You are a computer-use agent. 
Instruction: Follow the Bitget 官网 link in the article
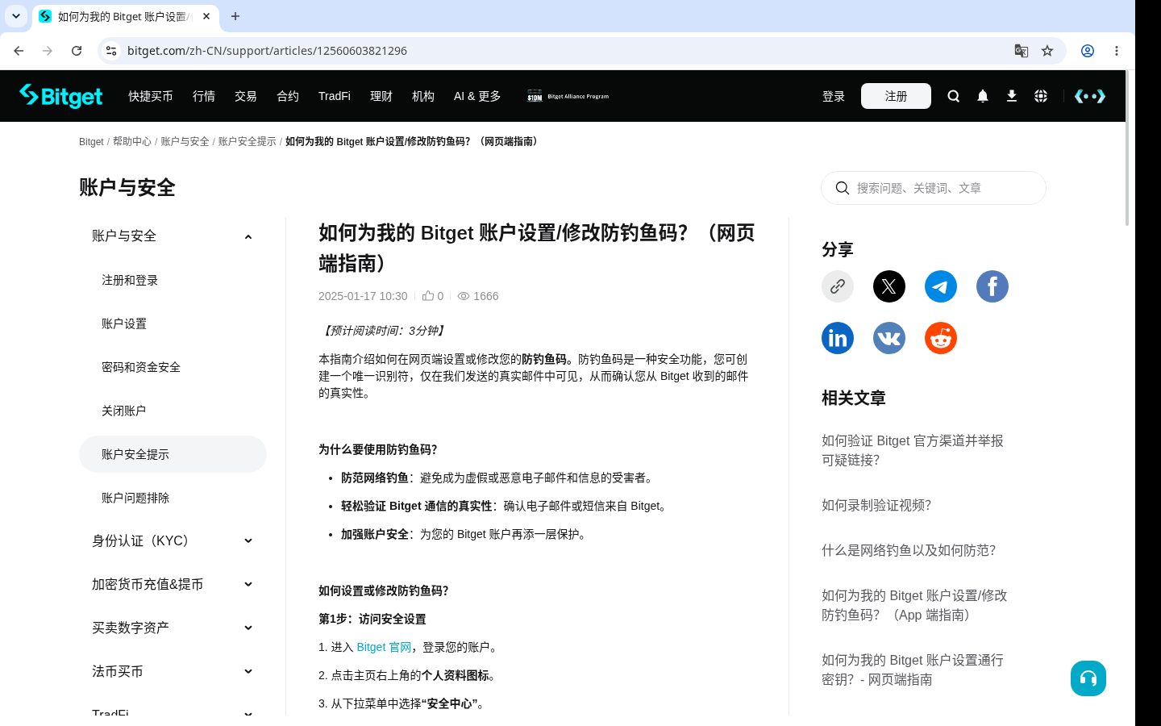coord(384,647)
